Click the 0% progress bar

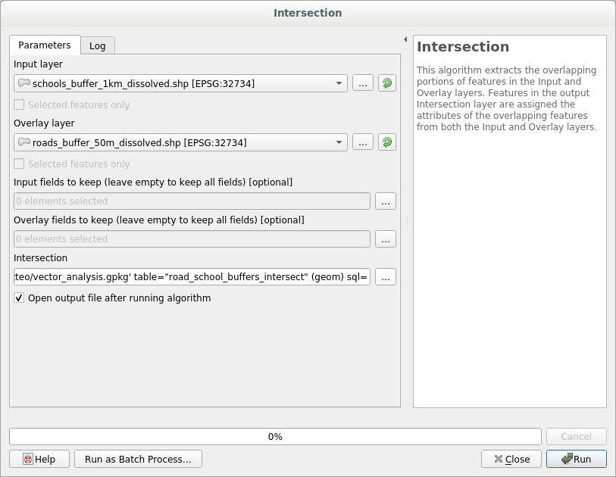pyautogui.click(x=275, y=437)
